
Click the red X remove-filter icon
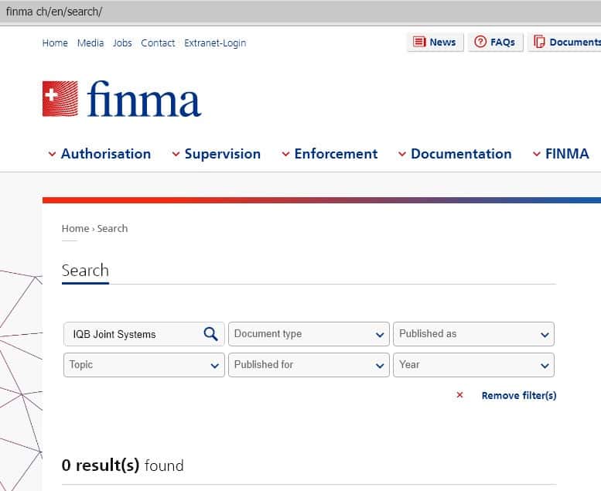(x=459, y=395)
